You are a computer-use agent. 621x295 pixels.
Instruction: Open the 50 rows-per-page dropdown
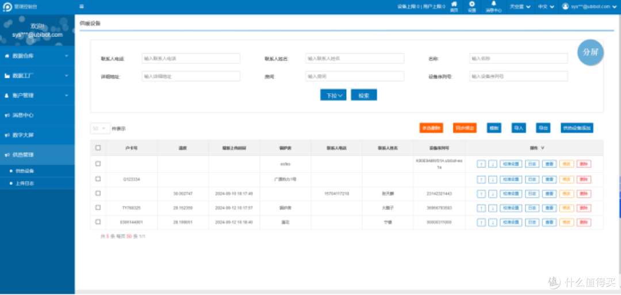click(x=100, y=128)
